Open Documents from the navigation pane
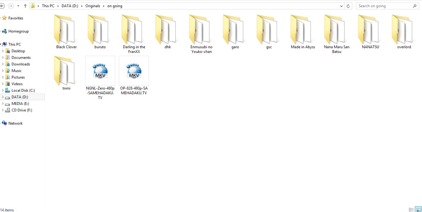Viewport: 422px width, 212px height. [x=21, y=57]
